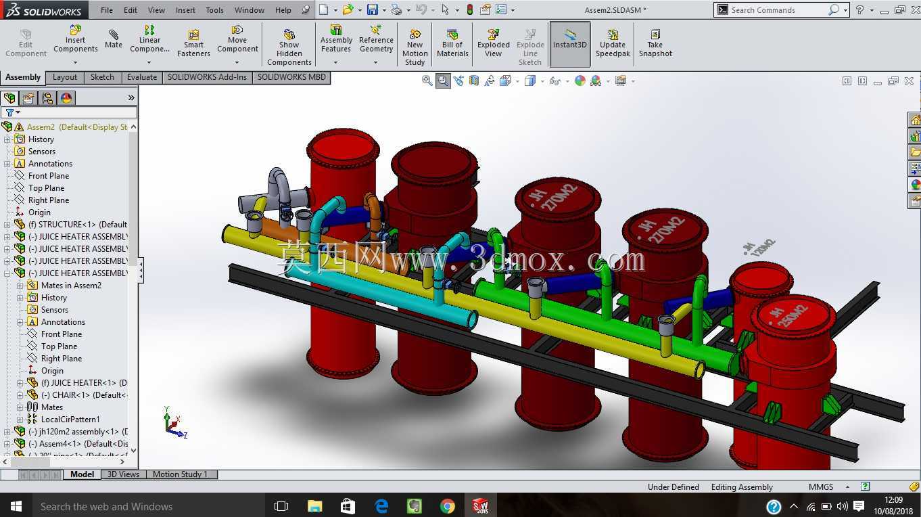Click the Rebuild traffic light icon
This screenshot has width=921, height=517.
[x=470, y=9]
